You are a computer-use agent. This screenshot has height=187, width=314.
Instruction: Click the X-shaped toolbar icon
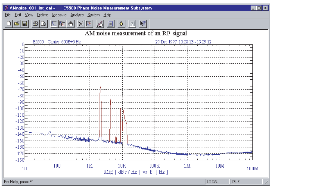point(81,24)
